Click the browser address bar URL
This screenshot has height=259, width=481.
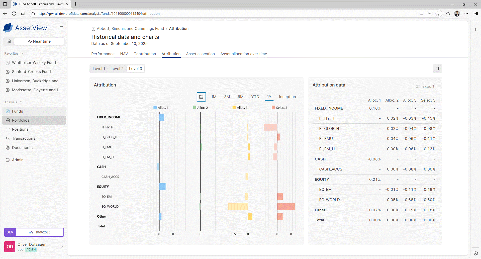99,14
